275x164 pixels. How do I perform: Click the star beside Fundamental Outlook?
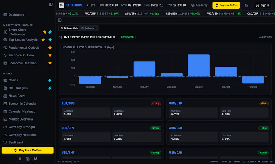(x=50, y=48)
